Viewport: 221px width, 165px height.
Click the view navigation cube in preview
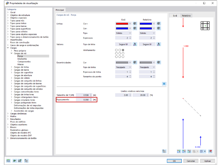pos(205,26)
